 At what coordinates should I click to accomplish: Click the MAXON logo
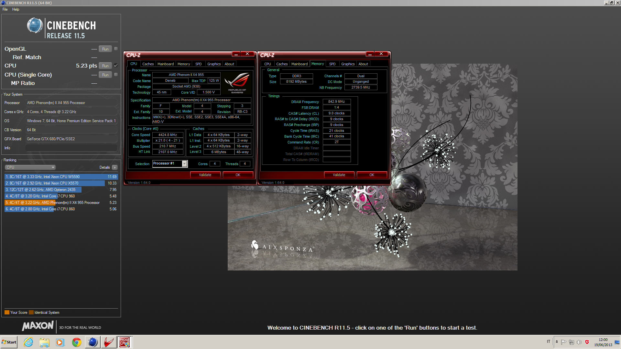(x=38, y=326)
